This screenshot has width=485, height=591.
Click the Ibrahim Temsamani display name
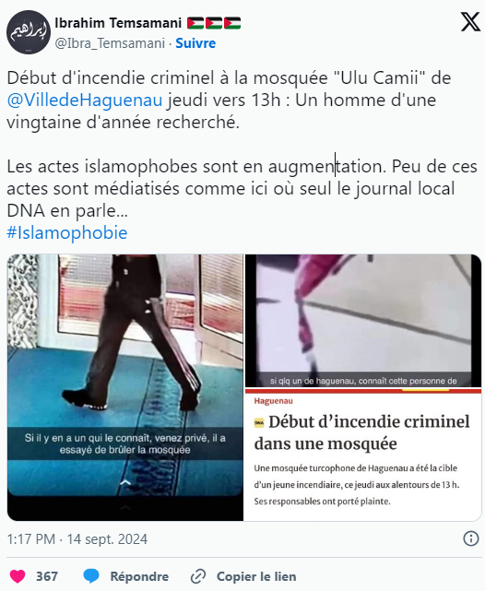pos(118,23)
